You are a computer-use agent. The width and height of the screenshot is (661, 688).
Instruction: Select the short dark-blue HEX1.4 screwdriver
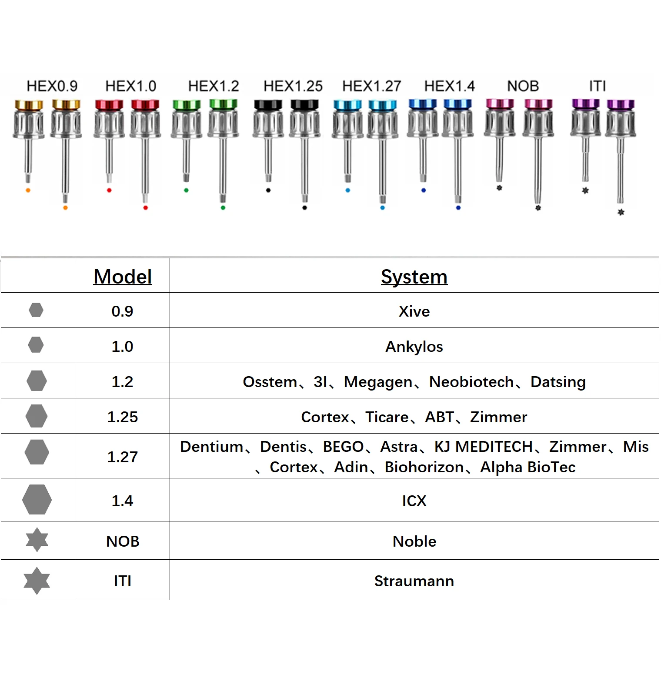tap(423, 140)
